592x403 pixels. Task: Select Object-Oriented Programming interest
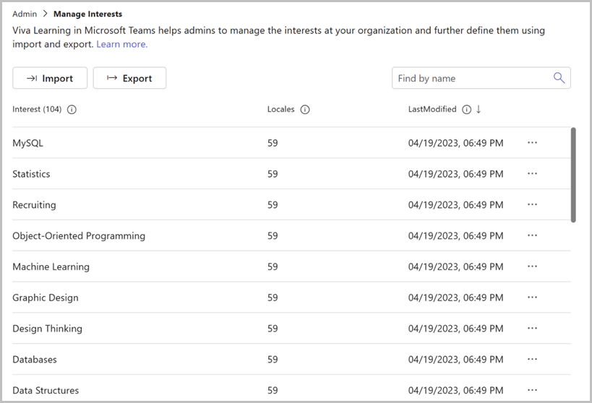79,236
